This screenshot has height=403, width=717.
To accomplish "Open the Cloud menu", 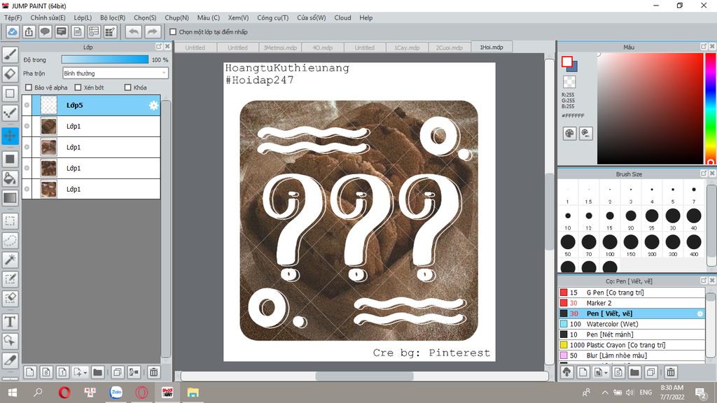I will click(342, 17).
